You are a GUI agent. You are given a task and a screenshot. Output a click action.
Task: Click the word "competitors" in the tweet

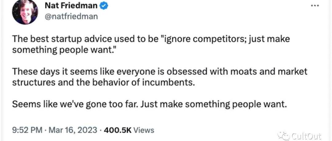[204, 40]
